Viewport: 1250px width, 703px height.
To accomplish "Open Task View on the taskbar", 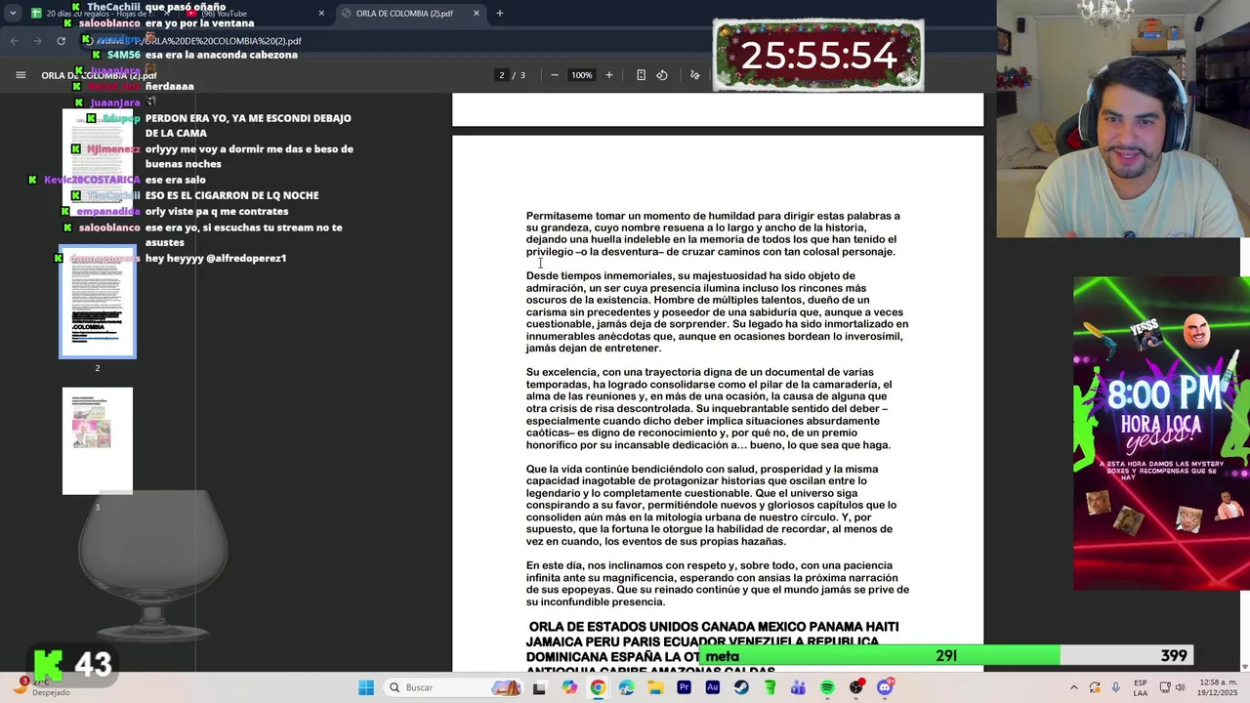I will (539, 687).
